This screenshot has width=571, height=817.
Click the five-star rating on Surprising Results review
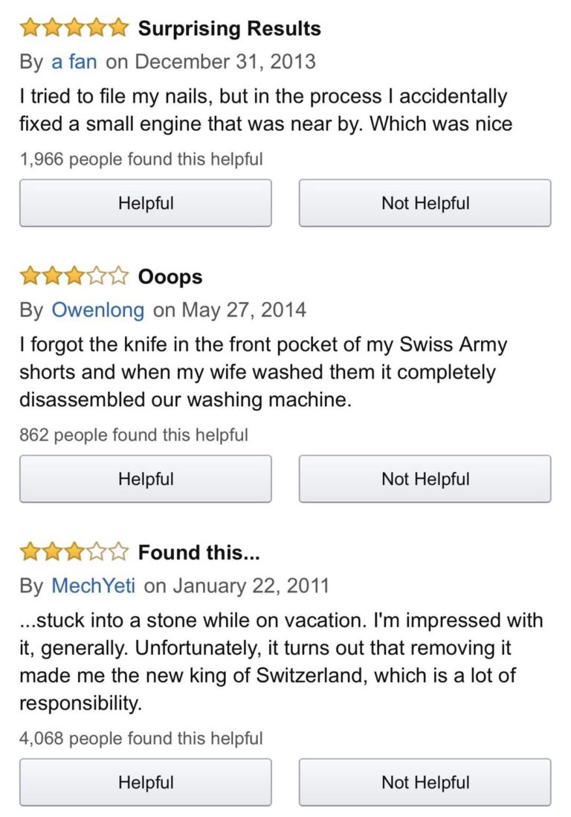[x=74, y=29]
